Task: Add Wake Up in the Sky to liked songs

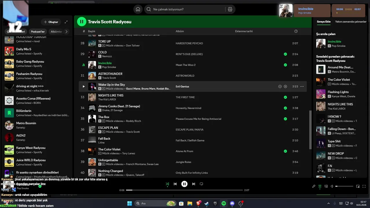Action: coord(285,86)
